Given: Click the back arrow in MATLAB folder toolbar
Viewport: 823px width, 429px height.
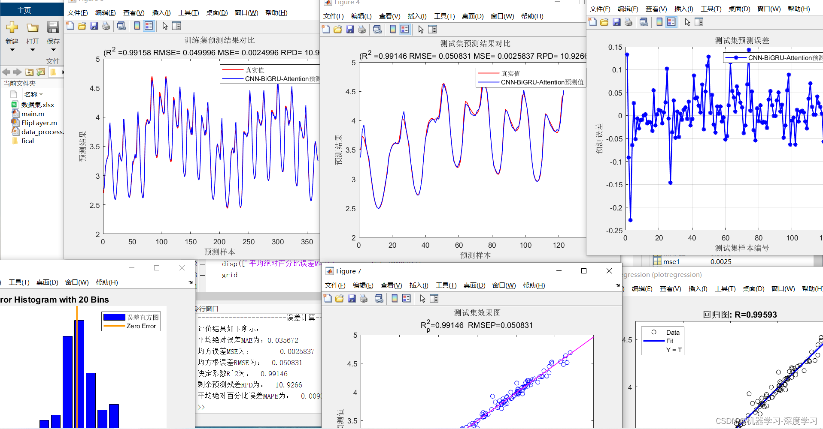Looking at the screenshot, I should click(6, 72).
